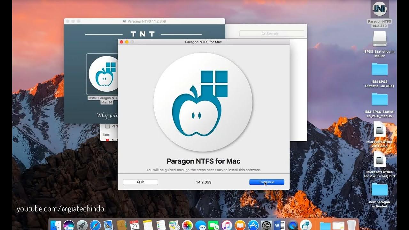Image resolution: width=409 pixels, height=230 pixels.
Task: Open iTunes from the Dock
Action: tap(227, 225)
